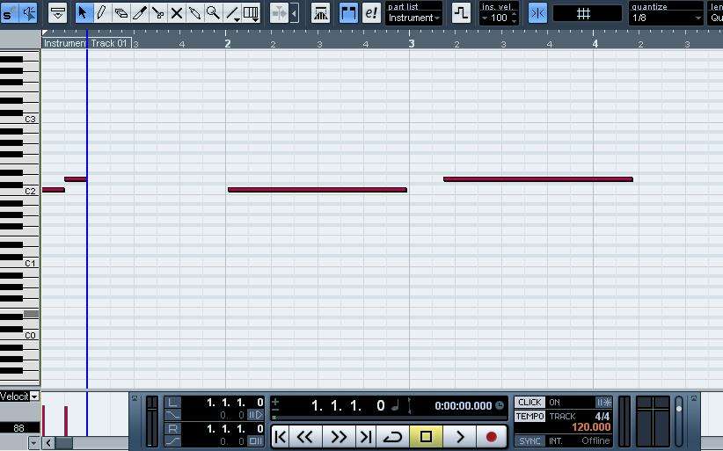Select the Object Selection arrow tool
This screenshot has width=723, height=451.
click(x=84, y=13)
